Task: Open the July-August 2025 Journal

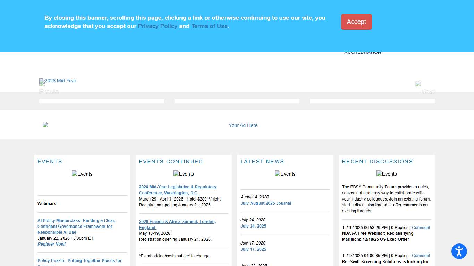Action: [x=266, y=203]
